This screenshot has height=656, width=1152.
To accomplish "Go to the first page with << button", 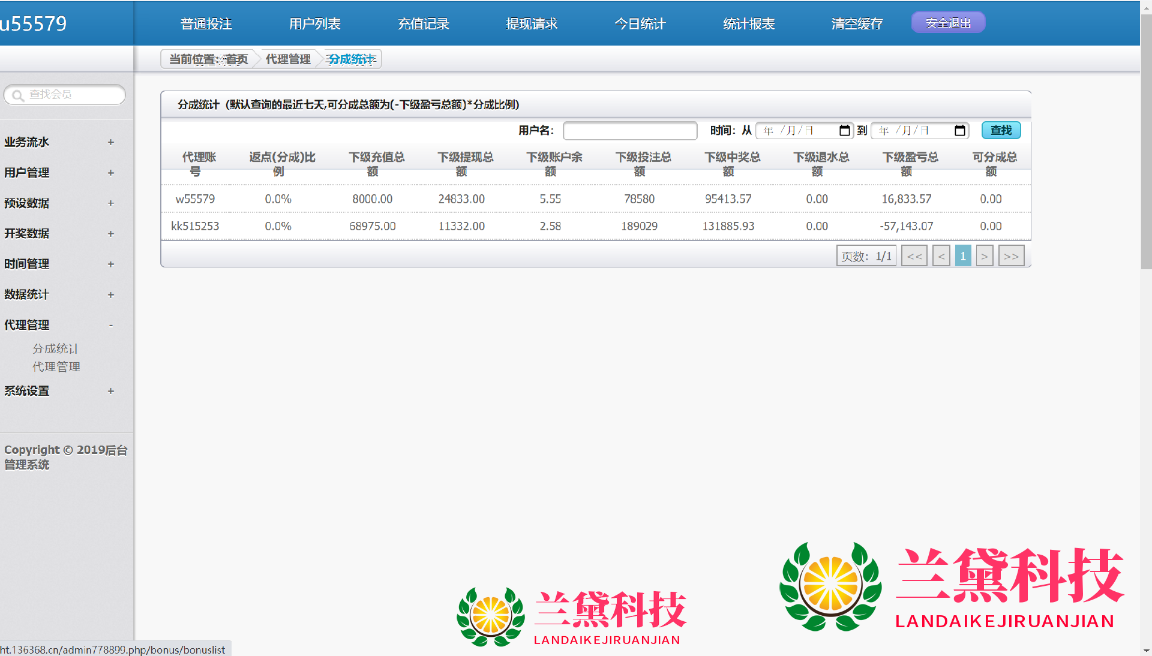I will (914, 256).
